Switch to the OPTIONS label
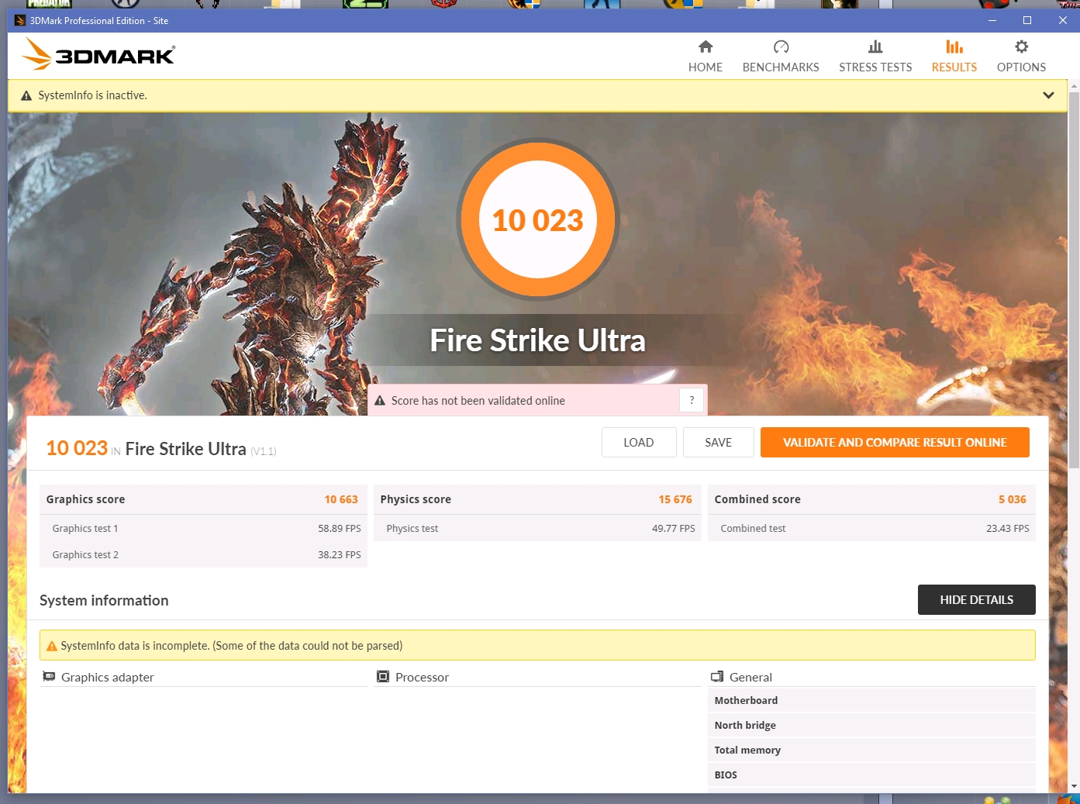 tap(1022, 67)
